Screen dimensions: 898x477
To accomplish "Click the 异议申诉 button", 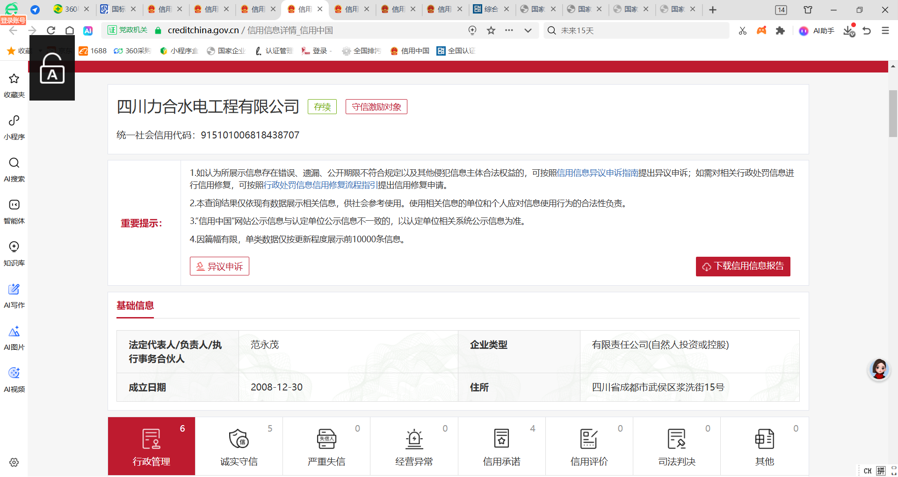I will click(219, 266).
